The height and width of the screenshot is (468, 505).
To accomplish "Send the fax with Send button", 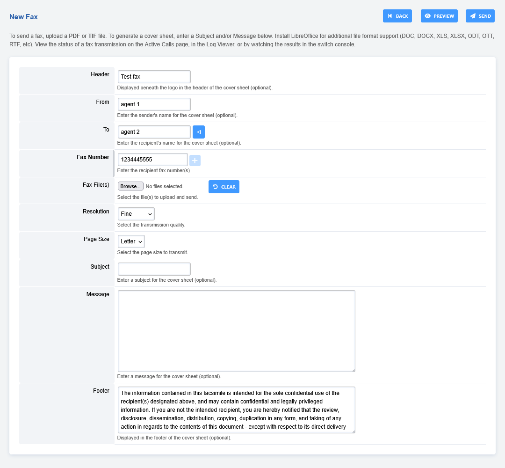I will click(480, 16).
